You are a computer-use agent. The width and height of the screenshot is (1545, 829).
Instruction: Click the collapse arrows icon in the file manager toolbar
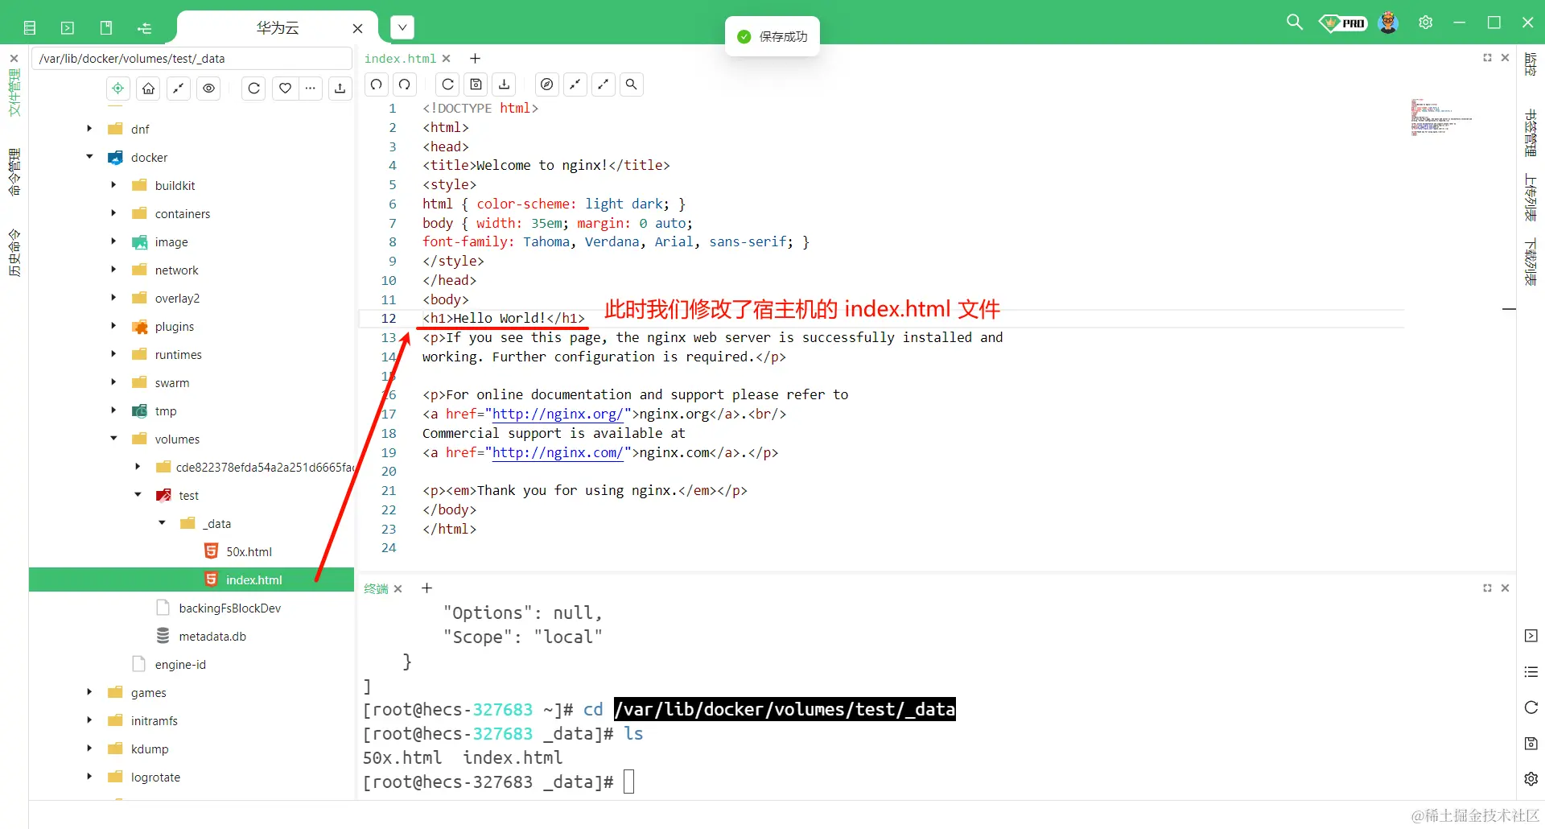pyautogui.click(x=179, y=89)
